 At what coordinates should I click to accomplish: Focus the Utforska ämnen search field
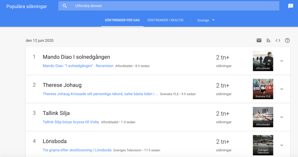(x=169, y=6)
